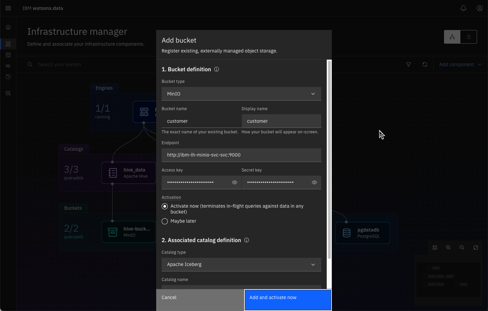Open the filter icon
This screenshot has height=311, width=488.
[409, 64]
